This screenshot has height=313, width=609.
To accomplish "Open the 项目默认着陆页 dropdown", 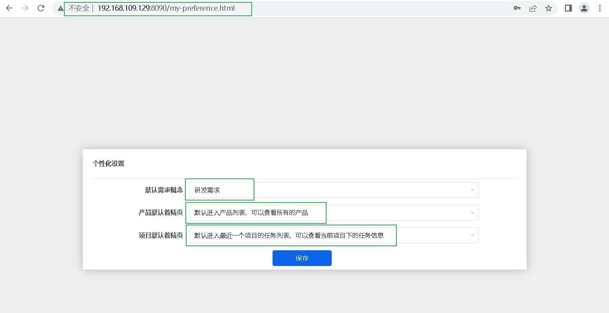I will point(334,235).
